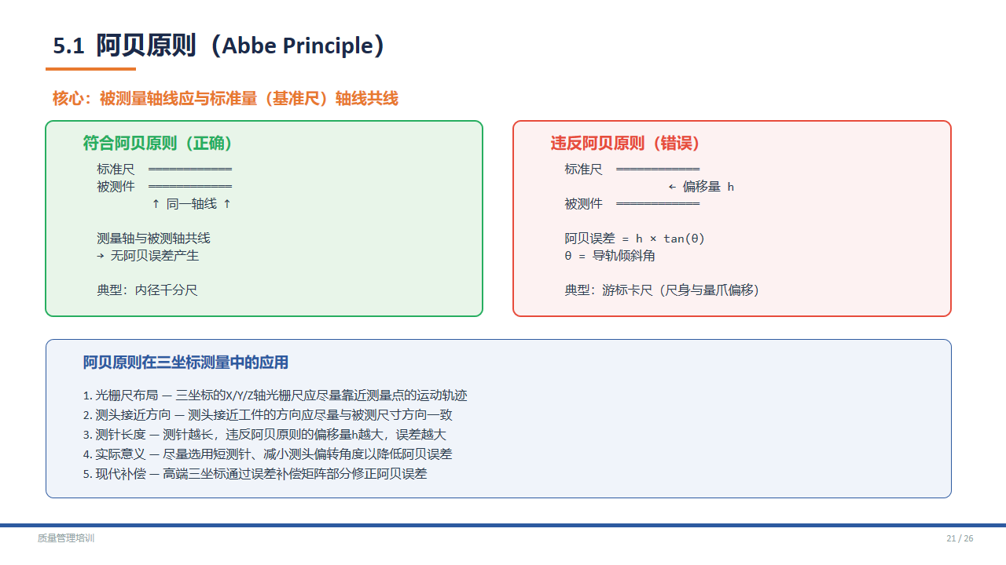
Task: Click the "↑ 同一轴线 ↑" label
Action: pyautogui.click(x=191, y=204)
